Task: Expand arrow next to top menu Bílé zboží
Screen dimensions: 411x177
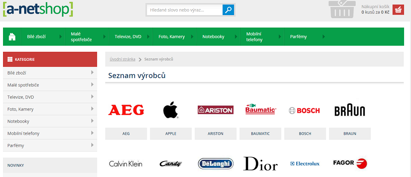Action: coord(61,37)
